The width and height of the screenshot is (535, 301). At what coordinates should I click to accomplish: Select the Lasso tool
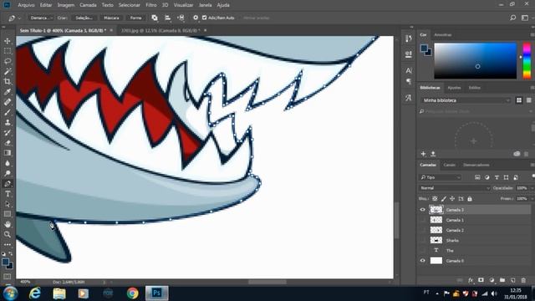pos(8,61)
